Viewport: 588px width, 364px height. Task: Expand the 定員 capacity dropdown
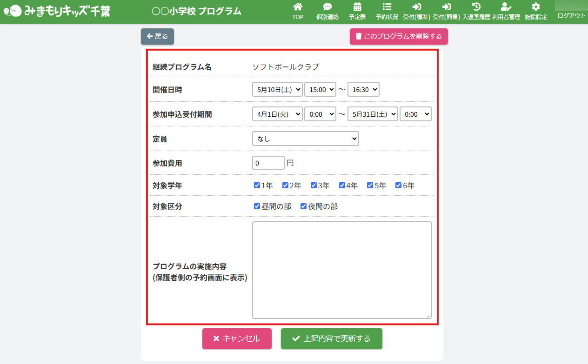pos(305,139)
